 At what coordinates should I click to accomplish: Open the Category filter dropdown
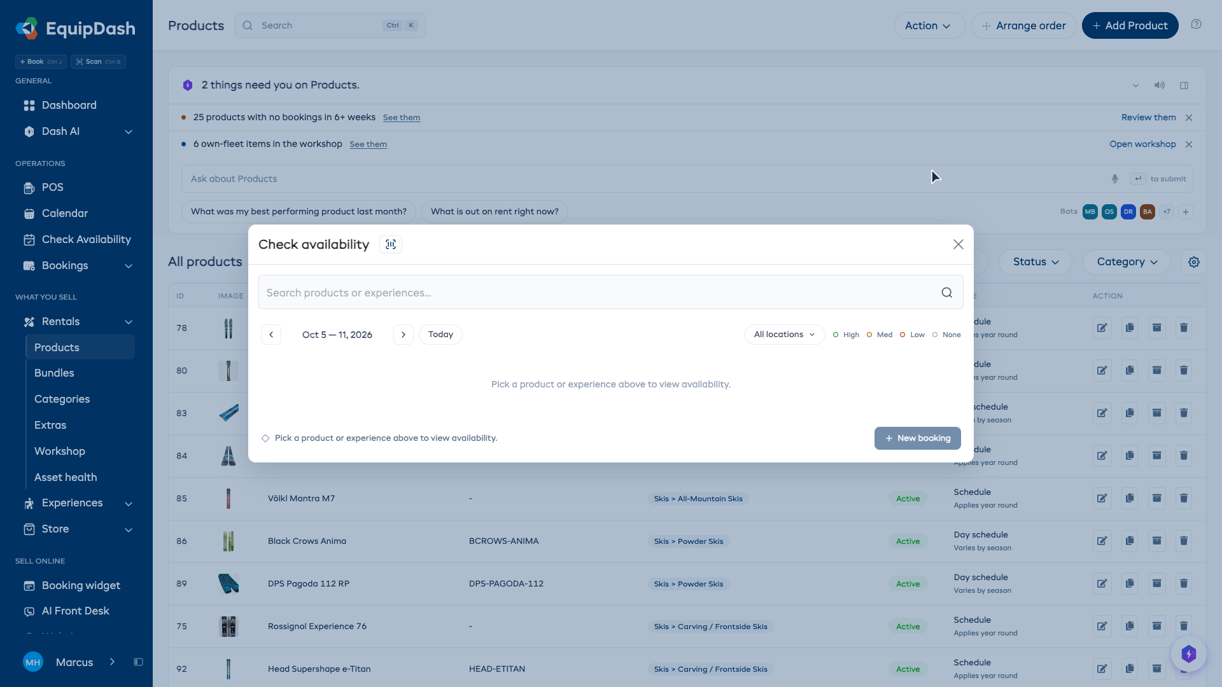pyautogui.click(x=1127, y=262)
